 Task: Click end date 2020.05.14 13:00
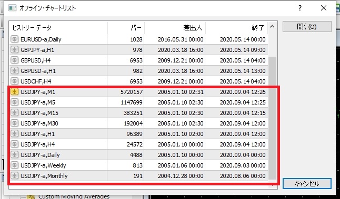click(243, 71)
